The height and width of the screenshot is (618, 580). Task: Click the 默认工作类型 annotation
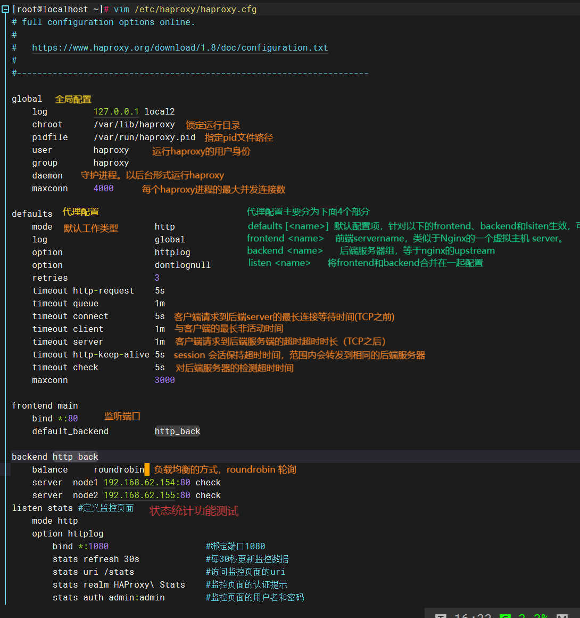click(91, 228)
